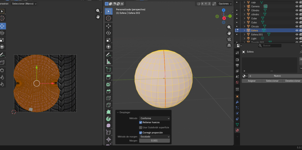Toggle camera view in 3D viewport
The width and height of the screenshot is (302, 150).
229,39
